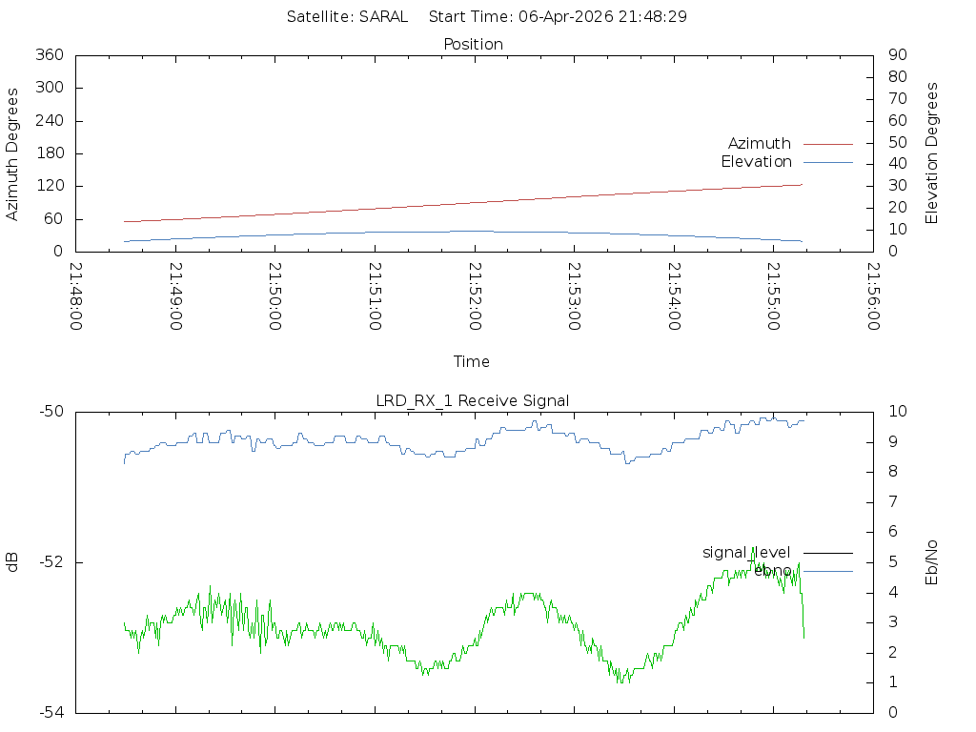
Task: Click the Azimuth legend label
Action: pyautogui.click(x=759, y=144)
